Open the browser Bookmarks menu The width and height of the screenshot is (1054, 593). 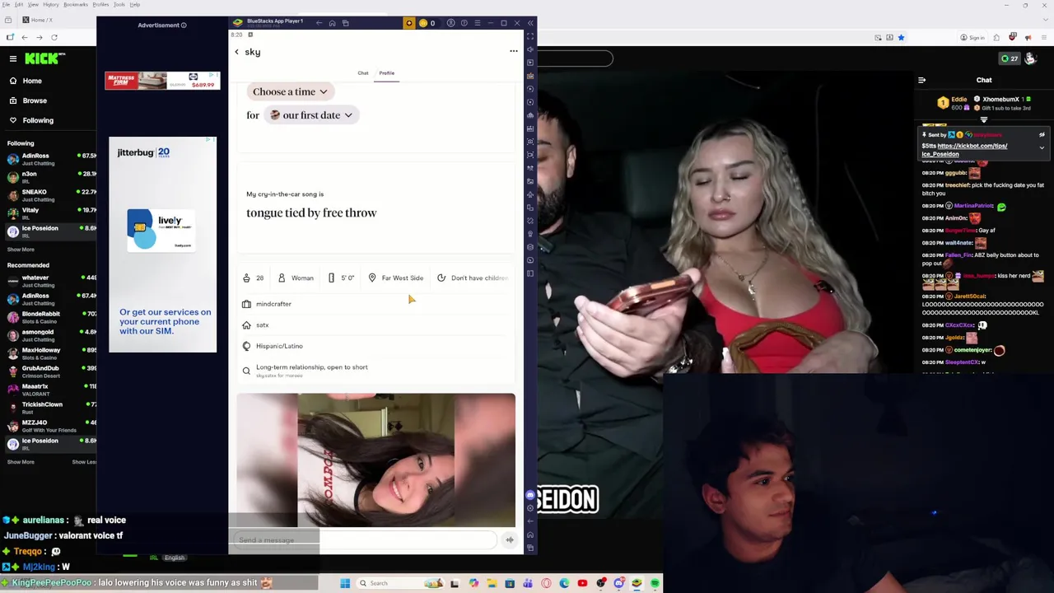76,4
